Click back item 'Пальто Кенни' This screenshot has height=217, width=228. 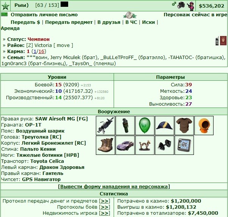click(38, 149)
